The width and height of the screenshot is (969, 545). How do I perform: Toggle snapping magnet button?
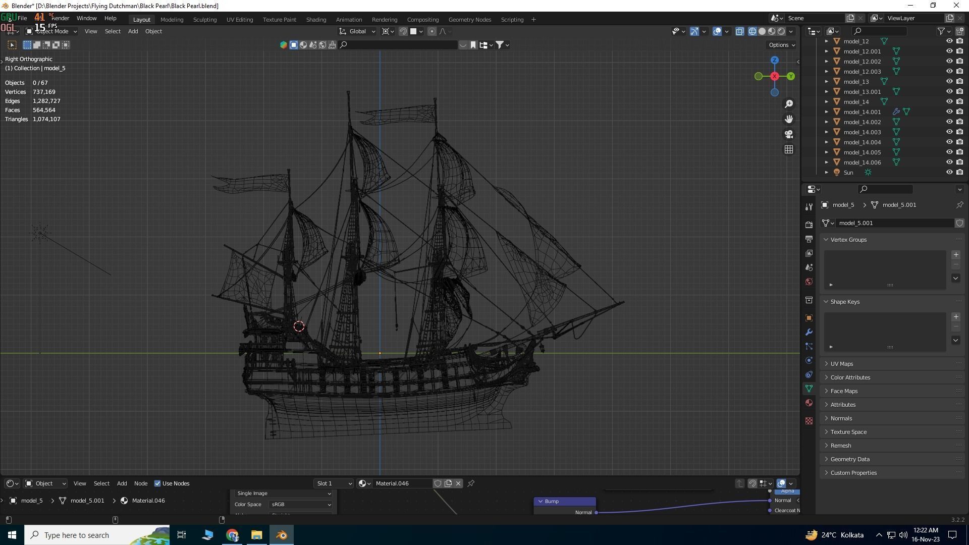(x=403, y=31)
